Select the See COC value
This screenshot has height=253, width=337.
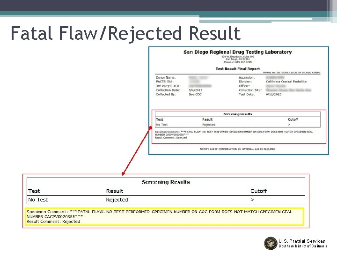click(195, 94)
